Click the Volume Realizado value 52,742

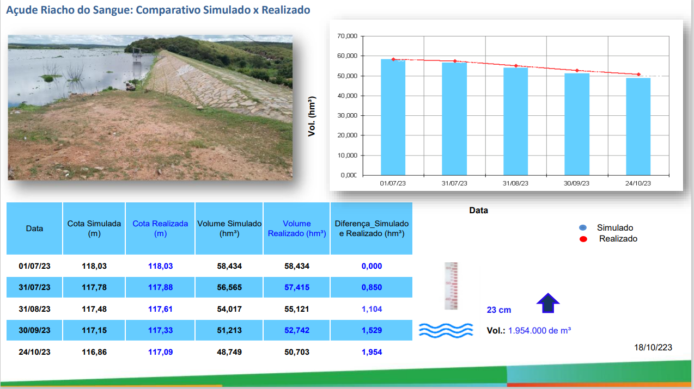tap(297, 330)
